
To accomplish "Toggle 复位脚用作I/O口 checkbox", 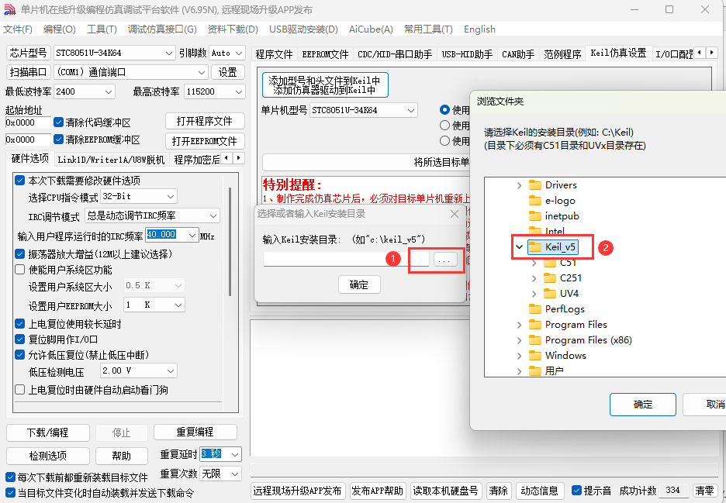I will pos(20,339).
